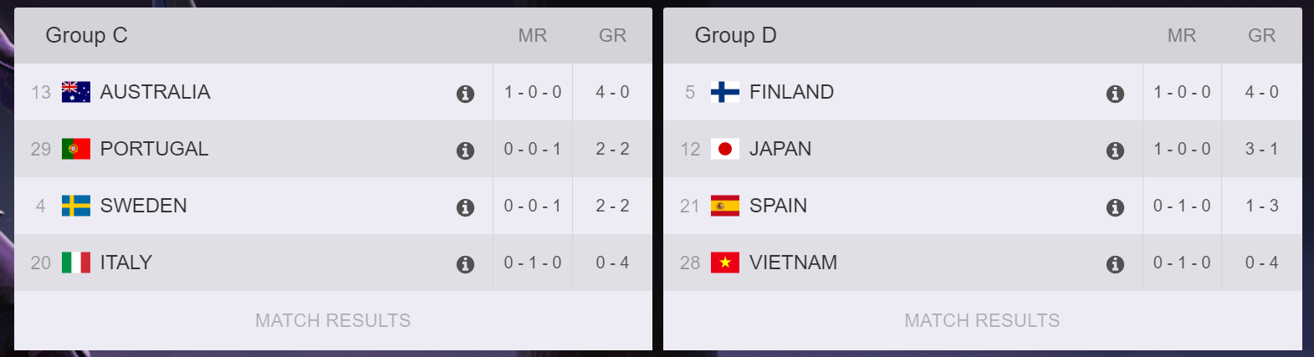Open the info icon for Vietnam
Viewport: 1314px width, 357px height.
1115,264
